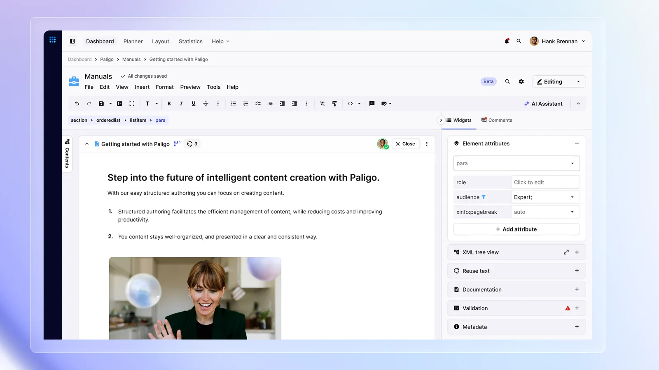Open the File menu
This screenshot has width=659, height=370.
pyautogui.click(x=89, y=87)
